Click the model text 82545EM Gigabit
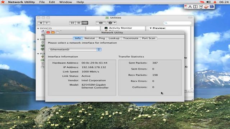This screenshot has width=230, height=129. (x=93, y=85)
